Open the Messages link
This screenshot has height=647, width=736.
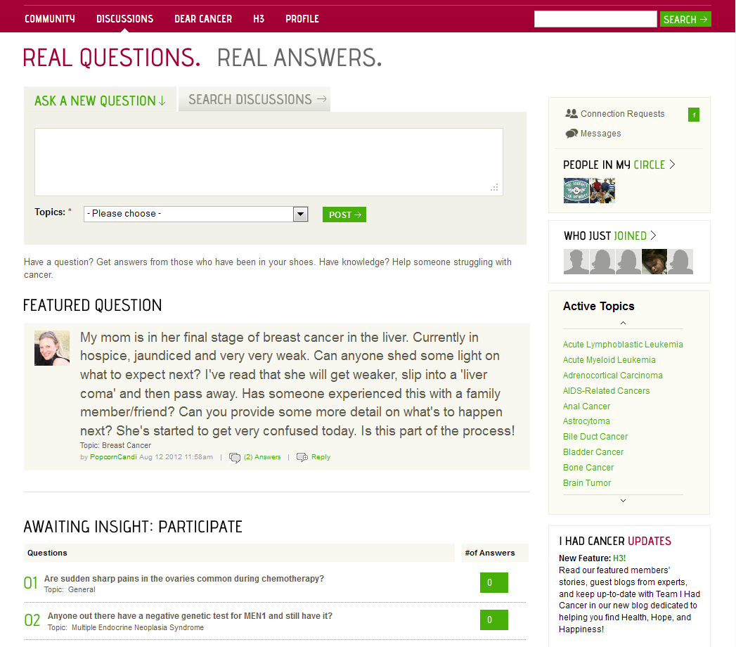click(600, 134)
